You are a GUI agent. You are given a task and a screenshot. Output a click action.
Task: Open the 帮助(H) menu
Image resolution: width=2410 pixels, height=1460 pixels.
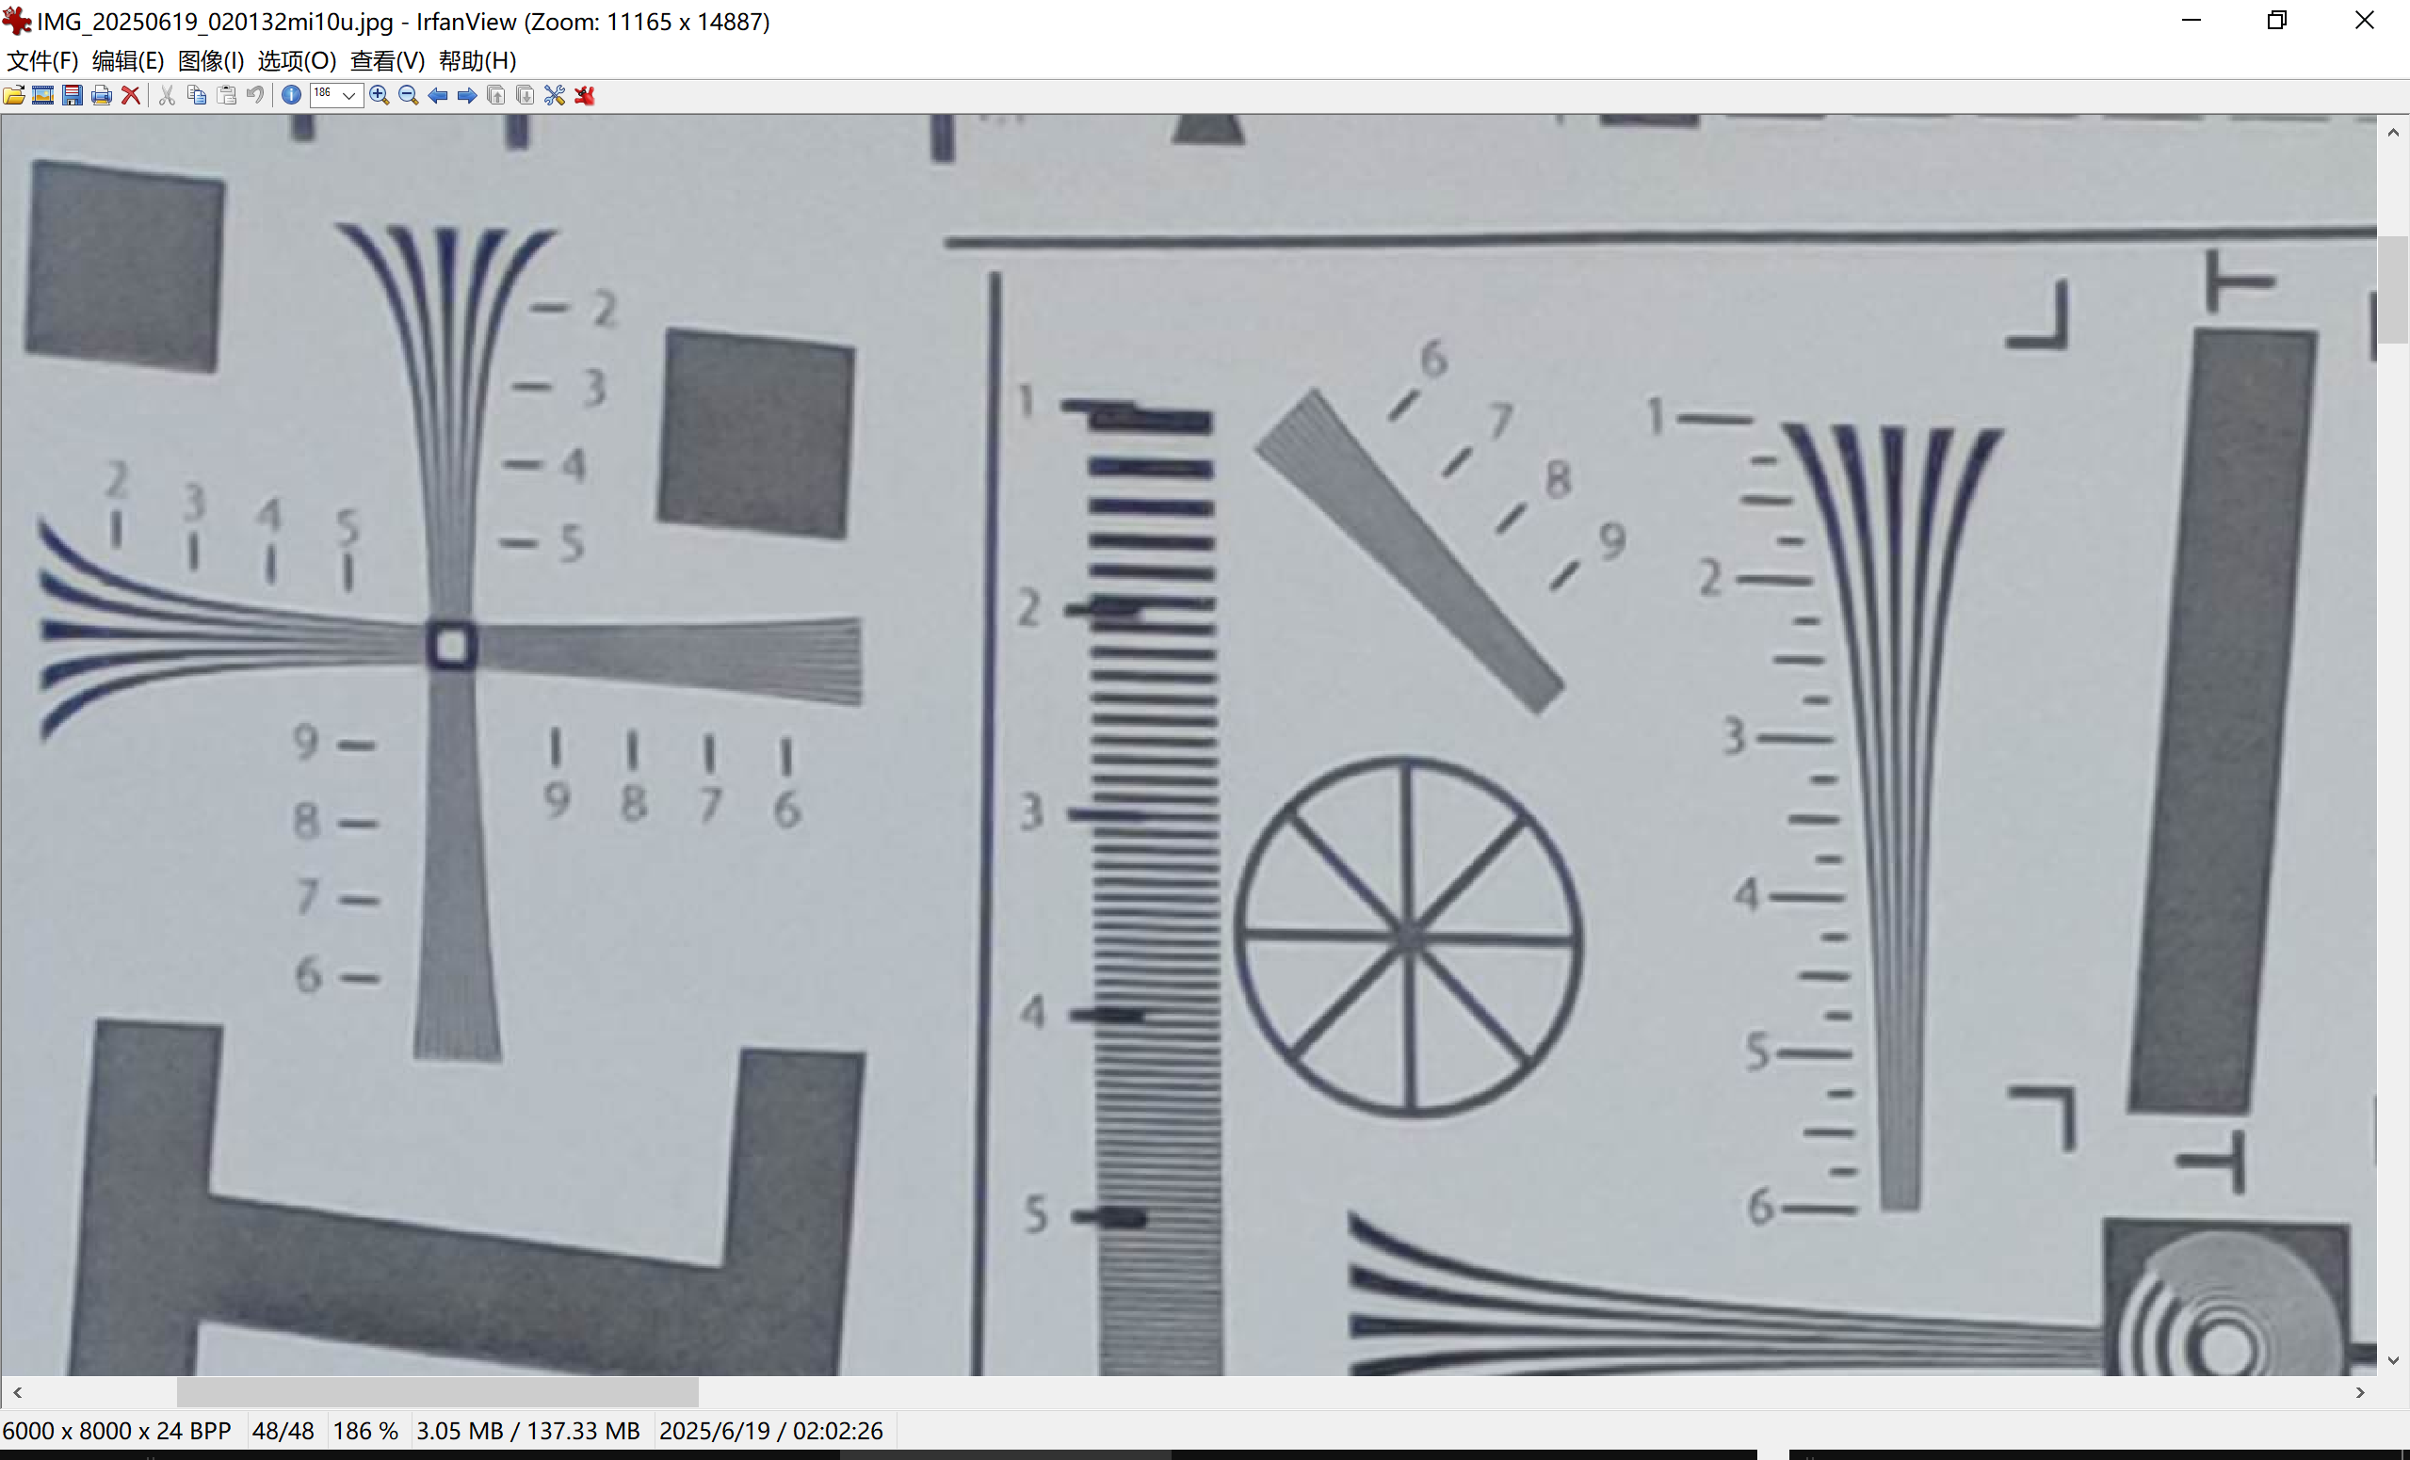tap(477, 60)
